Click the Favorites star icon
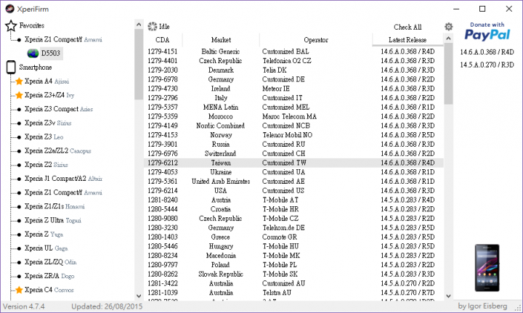The height and width of the screenshot is (313, 523). pos(11,25)
